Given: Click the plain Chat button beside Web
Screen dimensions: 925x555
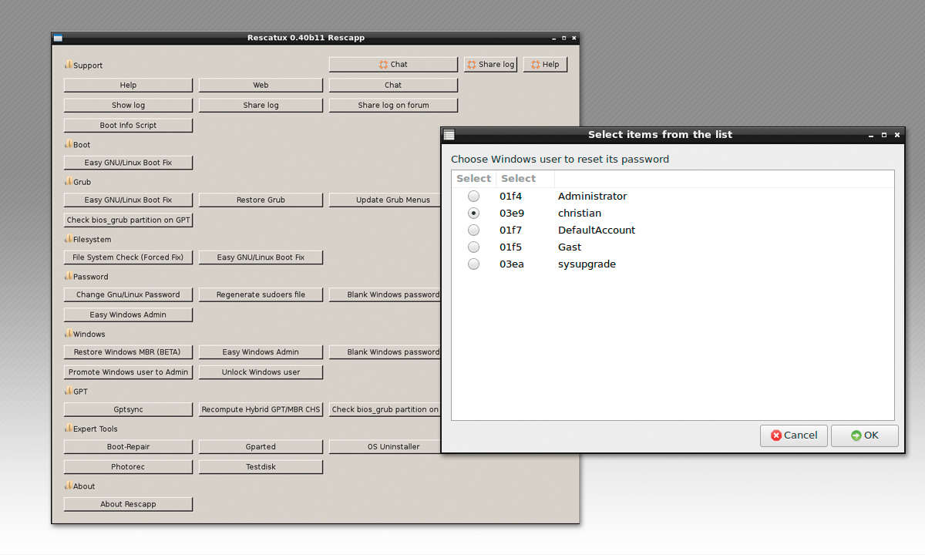Looking at the screenshot, I should (393, 86).
